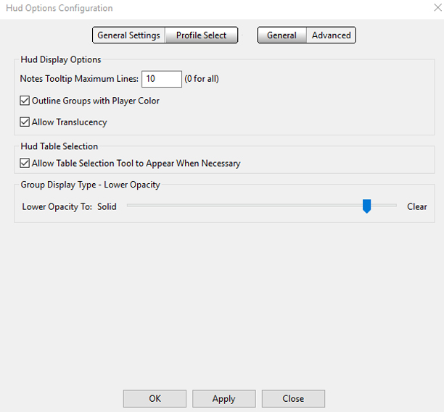The width and height of the screenshot is (444, 412).
Task: Open the Profile Select tab
Action: 202,35
